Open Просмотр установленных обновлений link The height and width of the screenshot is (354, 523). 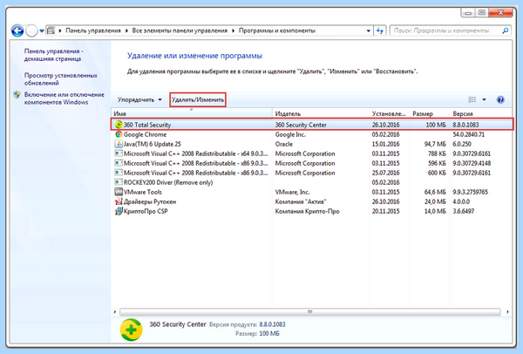pos(61,79)
